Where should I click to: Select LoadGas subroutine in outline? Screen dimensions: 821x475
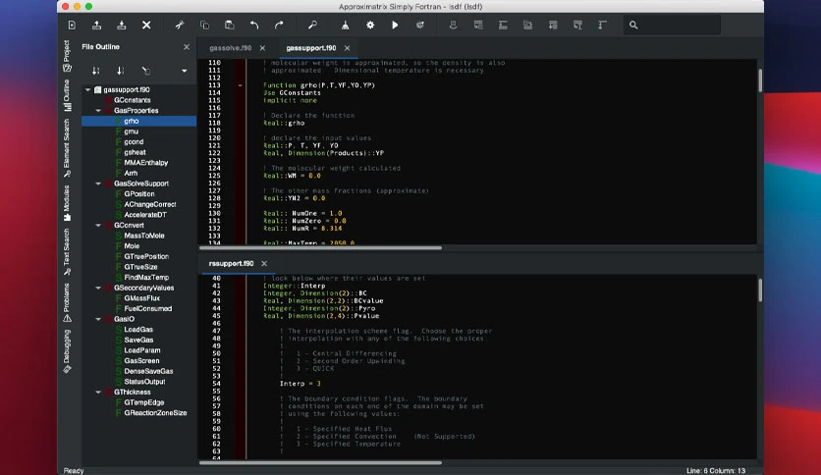click(x=138, y=330)
